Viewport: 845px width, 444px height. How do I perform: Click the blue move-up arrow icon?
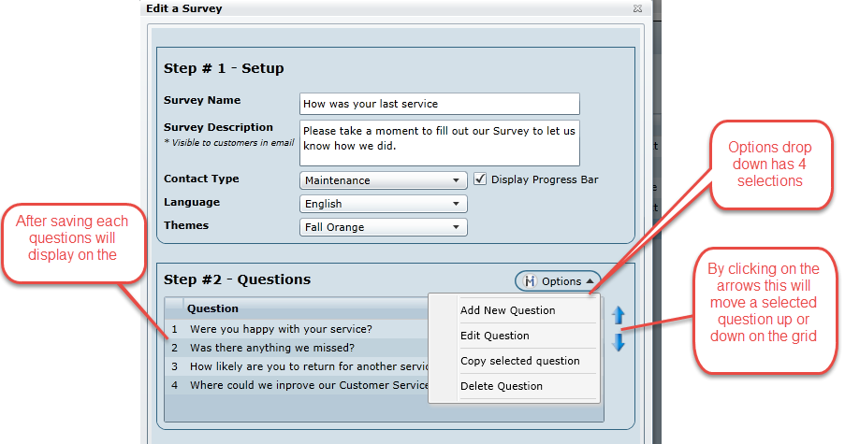click(x=618, y=316)
